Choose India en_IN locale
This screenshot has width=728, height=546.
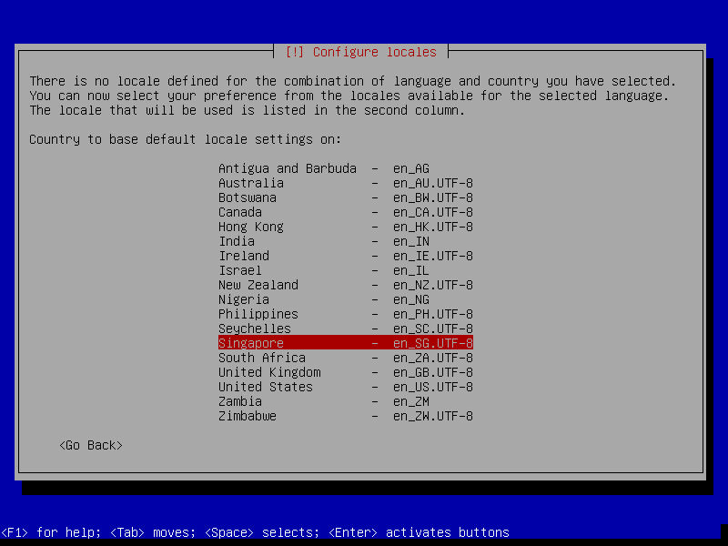pos(346,241)
